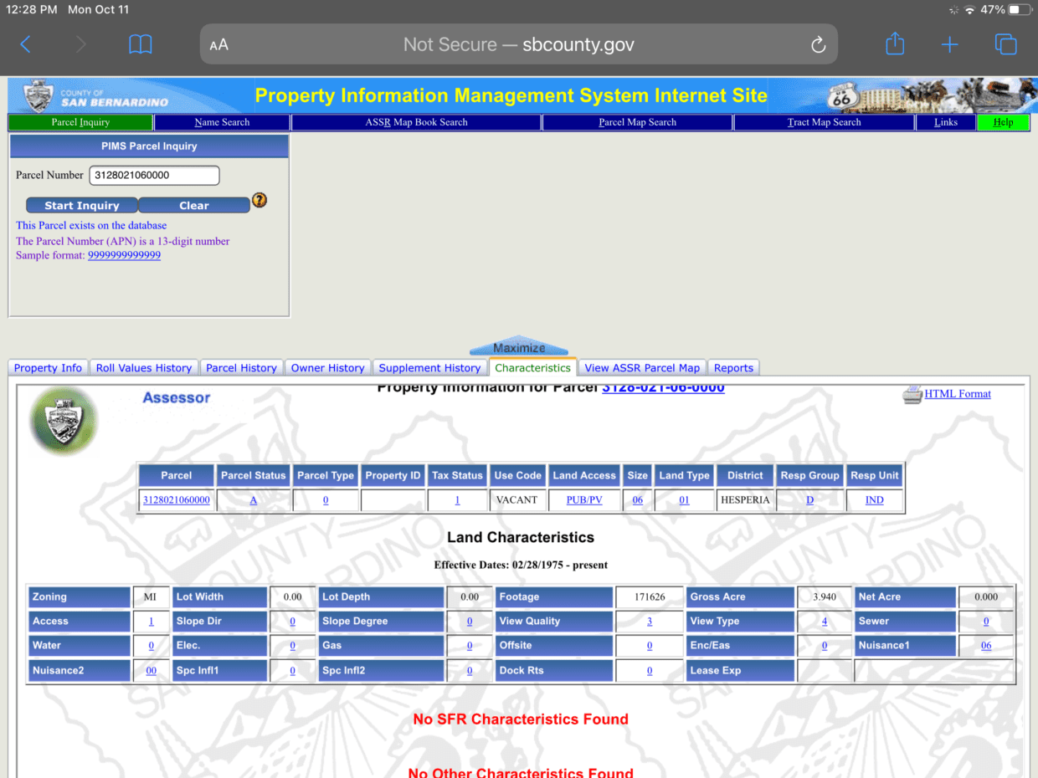
Task: Click the Resp Group value D link
Action: point(809,500)
